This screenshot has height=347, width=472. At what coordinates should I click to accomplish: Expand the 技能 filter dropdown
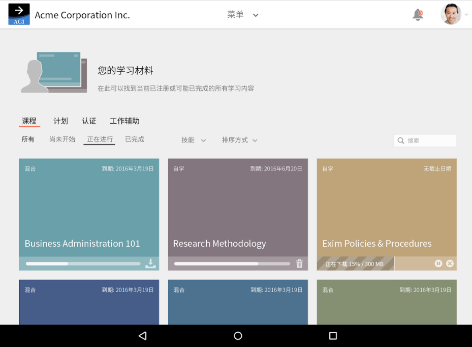193,139
